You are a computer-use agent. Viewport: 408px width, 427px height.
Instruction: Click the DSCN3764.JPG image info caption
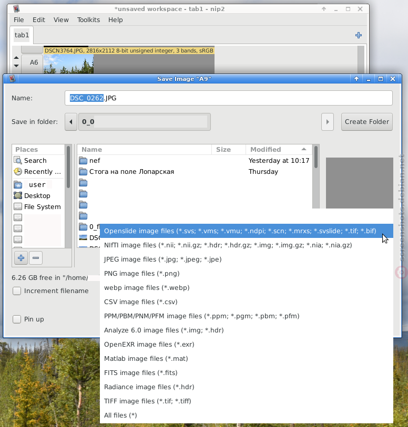[x=129, y=50]
